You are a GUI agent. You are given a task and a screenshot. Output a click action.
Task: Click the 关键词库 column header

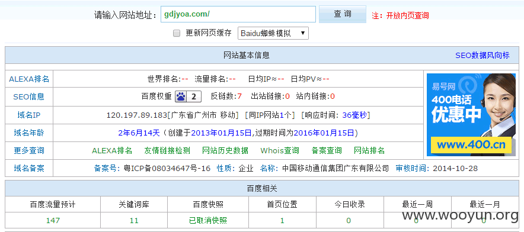coord(134,204)
